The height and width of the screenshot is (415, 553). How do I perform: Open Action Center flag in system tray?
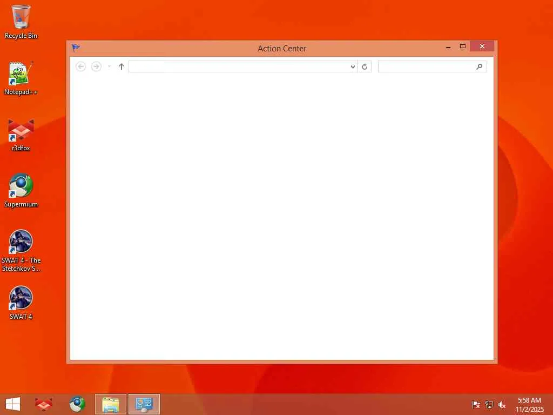[476, 404]
